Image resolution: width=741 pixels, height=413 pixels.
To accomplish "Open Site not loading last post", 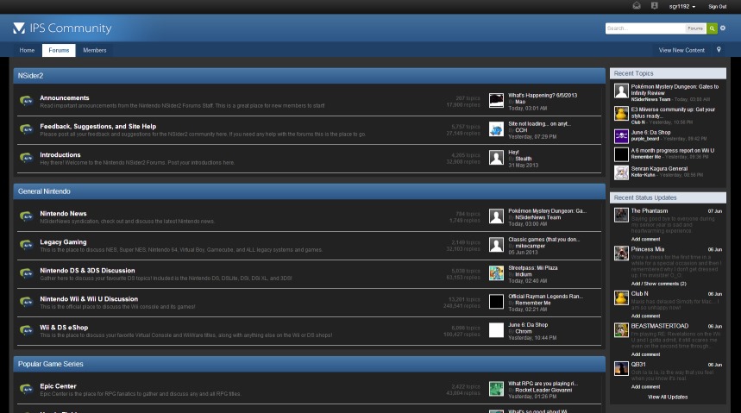I will [x=539, y=124].
